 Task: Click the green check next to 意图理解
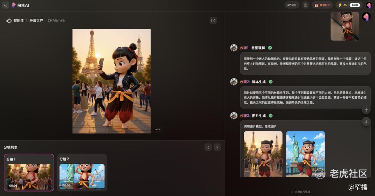click(270, 48)
